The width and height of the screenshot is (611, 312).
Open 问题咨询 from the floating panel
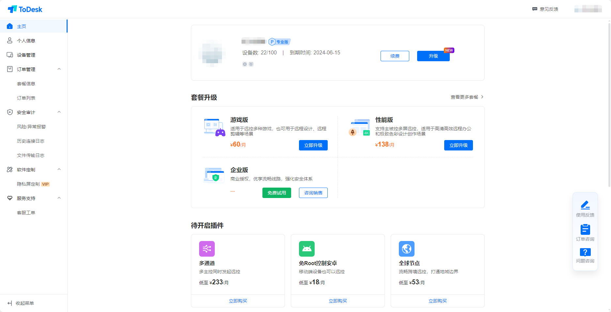pos(585,256)
